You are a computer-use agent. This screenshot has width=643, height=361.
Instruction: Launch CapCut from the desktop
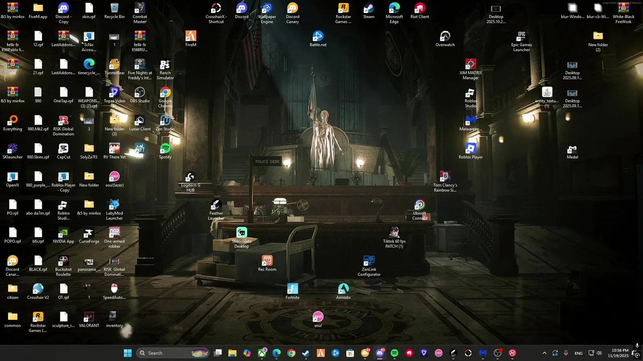click(63, 151)
